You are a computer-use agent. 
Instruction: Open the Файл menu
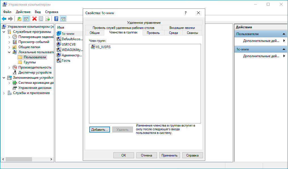click(7, 12)
